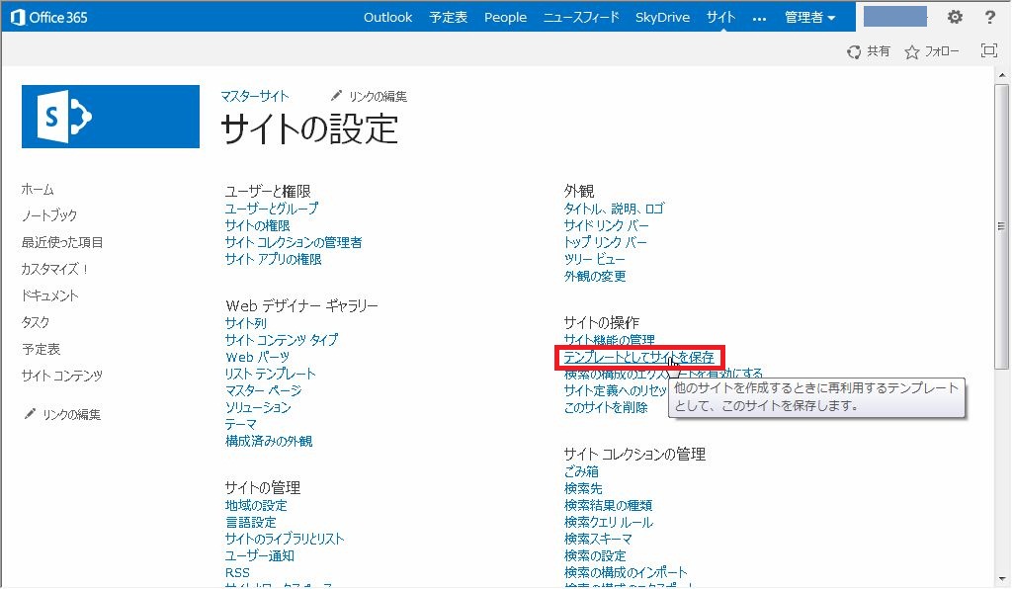Open 予定表 in top navigation bar

pos(448,18)
